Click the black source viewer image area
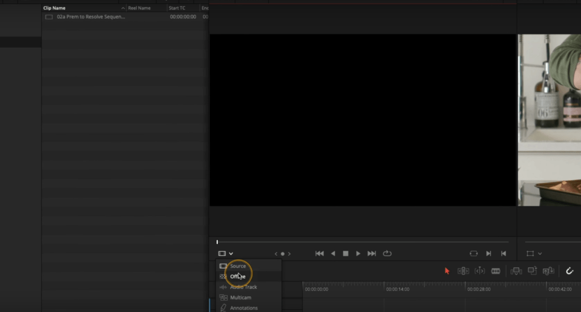This screenshot has height=312, width=581. coord(363,120)
